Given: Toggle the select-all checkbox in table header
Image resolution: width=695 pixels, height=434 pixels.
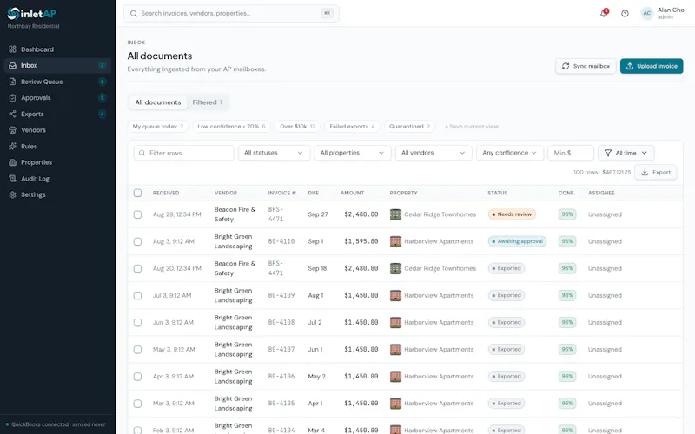Looking at the screenshot, I should [x=137, y=193].
